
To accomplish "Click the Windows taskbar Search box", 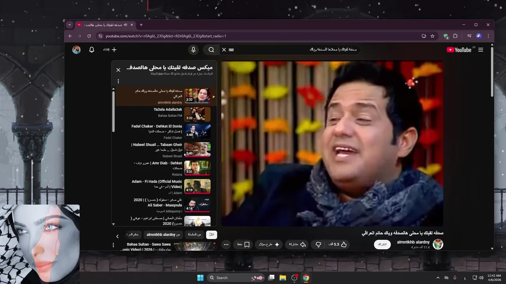I will pyautogui.click(x=236, y=278).
